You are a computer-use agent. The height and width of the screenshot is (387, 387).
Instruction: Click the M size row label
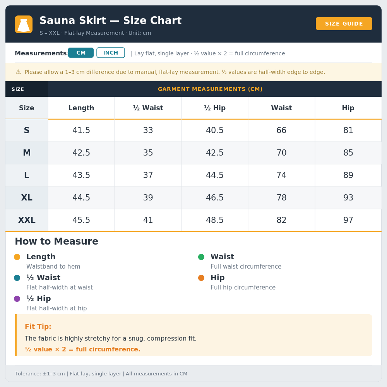click(x=27, y=152)
